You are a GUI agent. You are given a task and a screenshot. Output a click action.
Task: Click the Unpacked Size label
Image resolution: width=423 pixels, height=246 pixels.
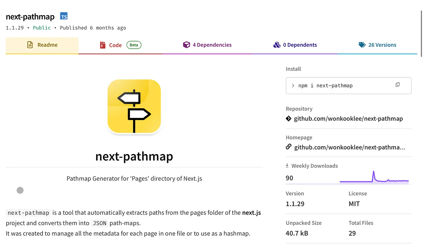[304, 223]
